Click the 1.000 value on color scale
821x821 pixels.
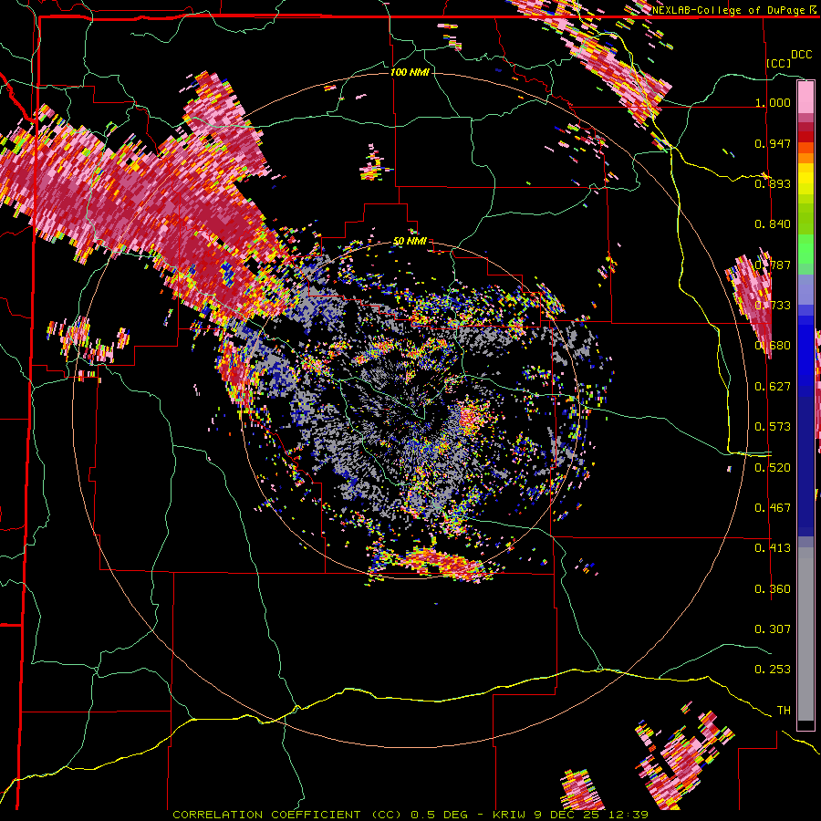[773, 102]
